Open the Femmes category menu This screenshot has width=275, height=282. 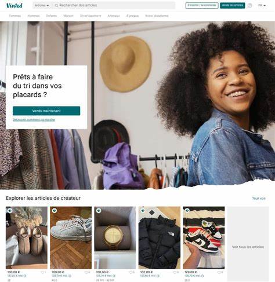coord(15,16)
